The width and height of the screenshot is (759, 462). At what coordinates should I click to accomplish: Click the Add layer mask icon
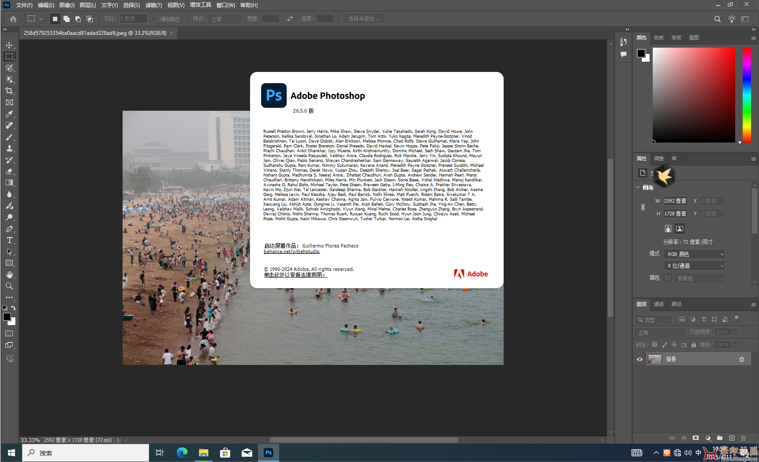pos(695,438)
